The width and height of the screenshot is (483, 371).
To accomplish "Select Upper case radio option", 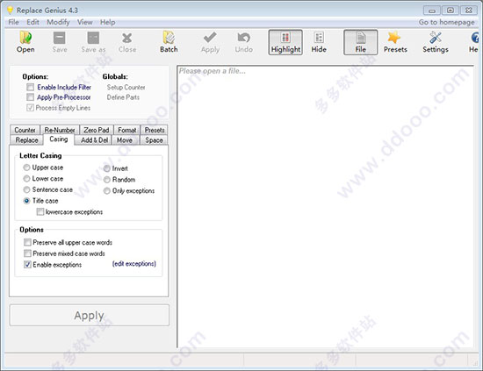I will click(26, 168).
